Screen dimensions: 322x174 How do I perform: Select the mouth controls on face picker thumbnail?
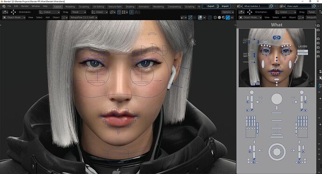coord(275,72)
